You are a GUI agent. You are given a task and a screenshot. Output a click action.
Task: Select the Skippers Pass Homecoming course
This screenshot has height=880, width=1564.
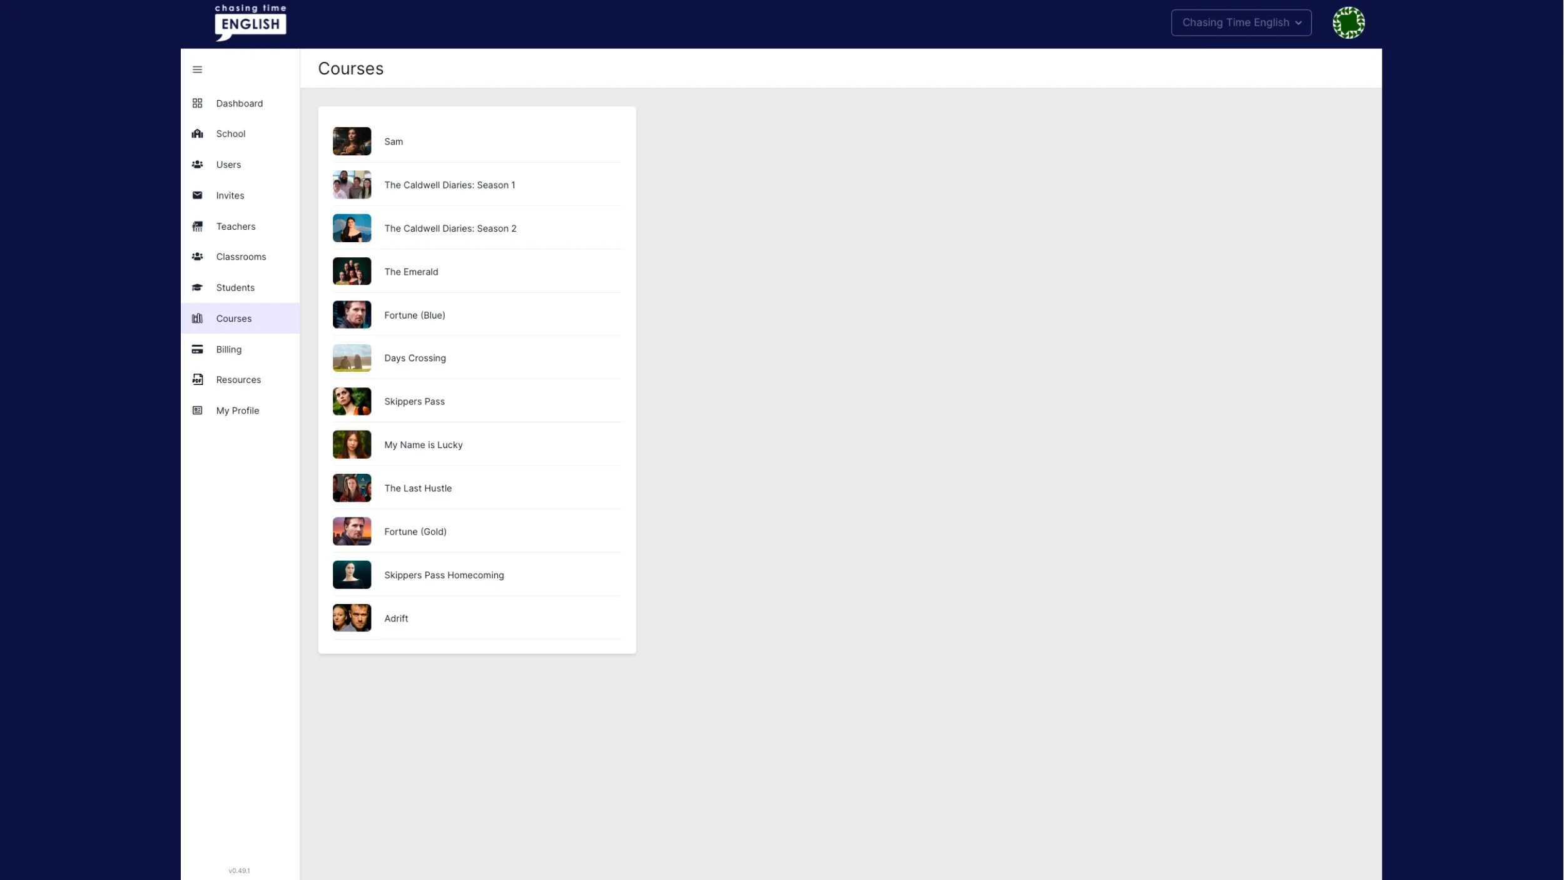click(444, 575)
